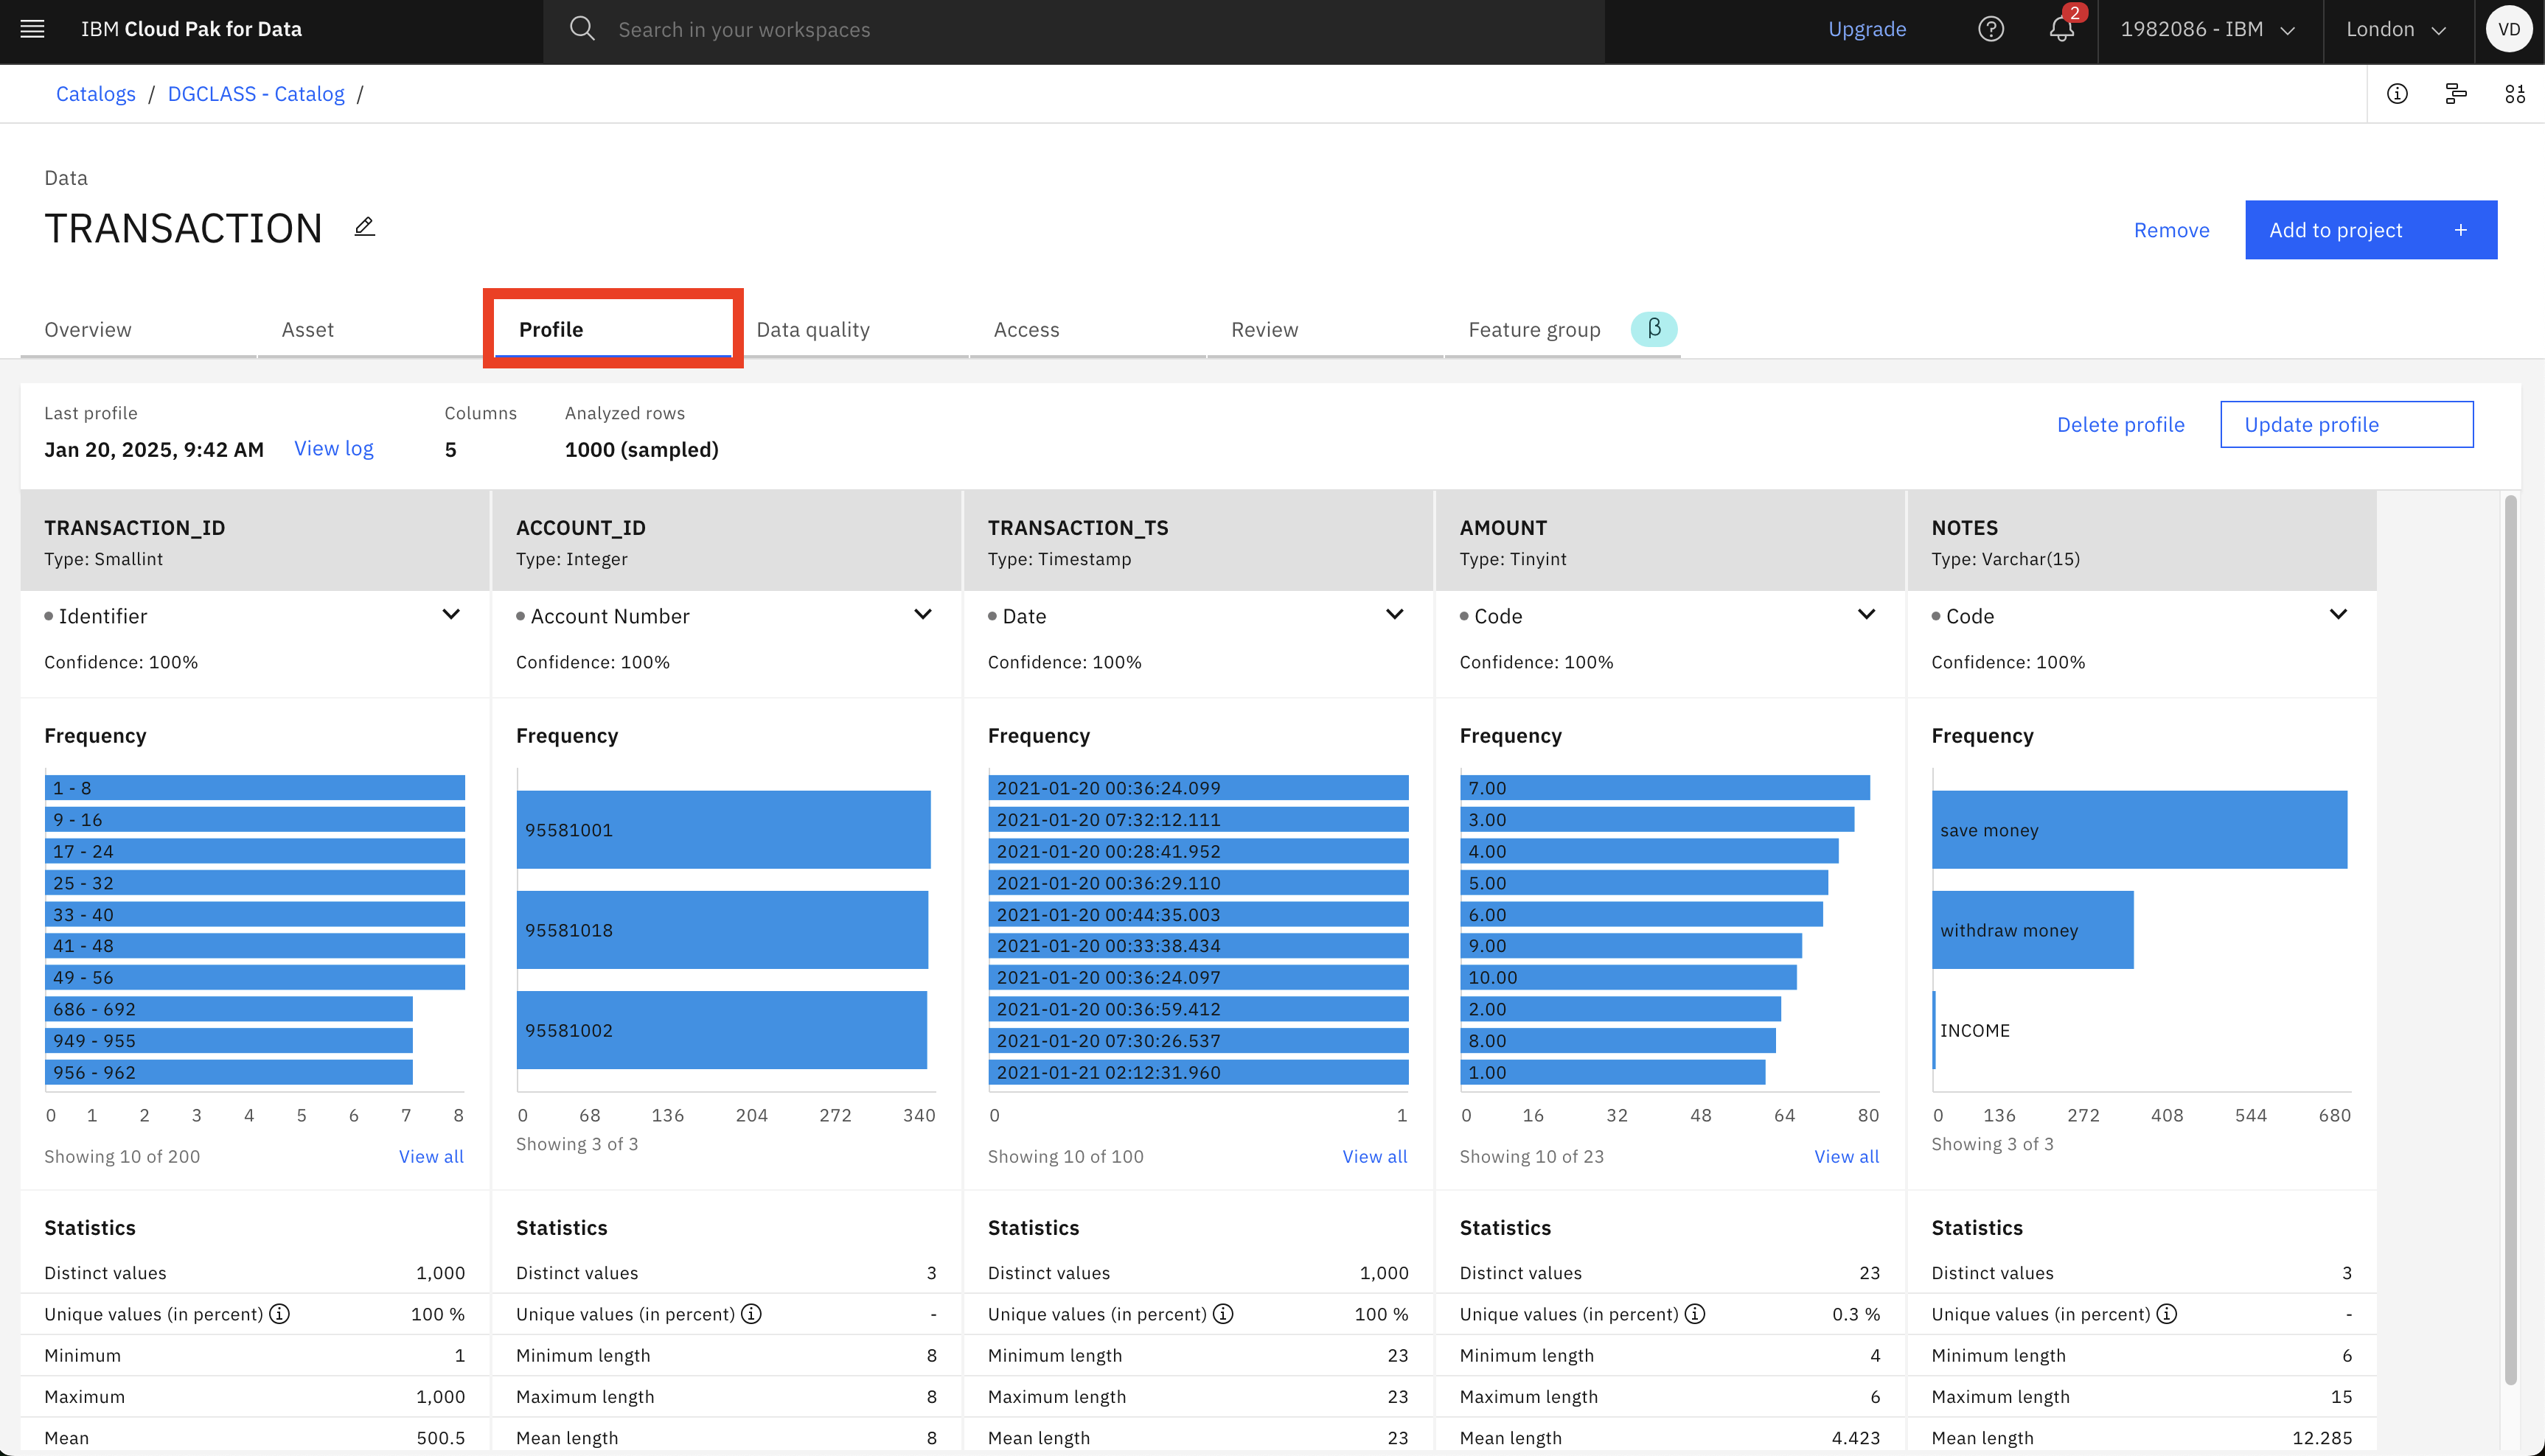Switch to the Access tab

[x=1026, y=329]
